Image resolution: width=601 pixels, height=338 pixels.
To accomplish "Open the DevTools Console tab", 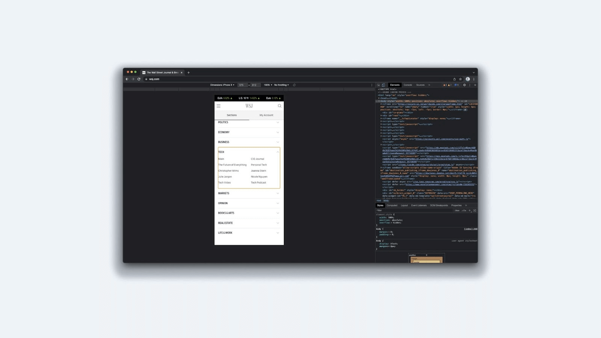I will click(408, 85).
